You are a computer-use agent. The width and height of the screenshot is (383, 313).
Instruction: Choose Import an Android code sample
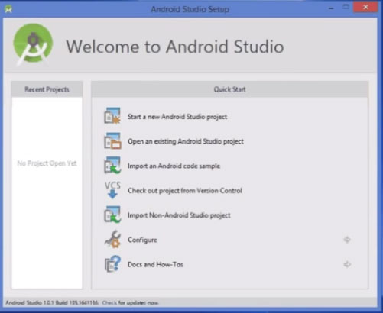coord(174,166)
